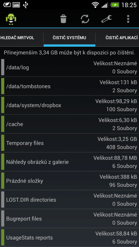Tap the Prázdné složky row
This screenshot has width=139, height=247.
pos(69,181)
